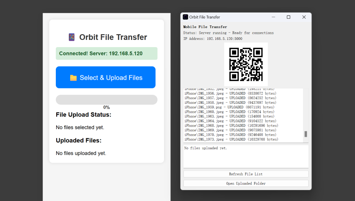Image resolution: width=355 pixels, height=201 pixels.
Task: Click the Select & Upload Files button
Action: pos(106,77)
